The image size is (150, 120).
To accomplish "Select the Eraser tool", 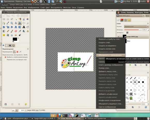I will 16,31.
